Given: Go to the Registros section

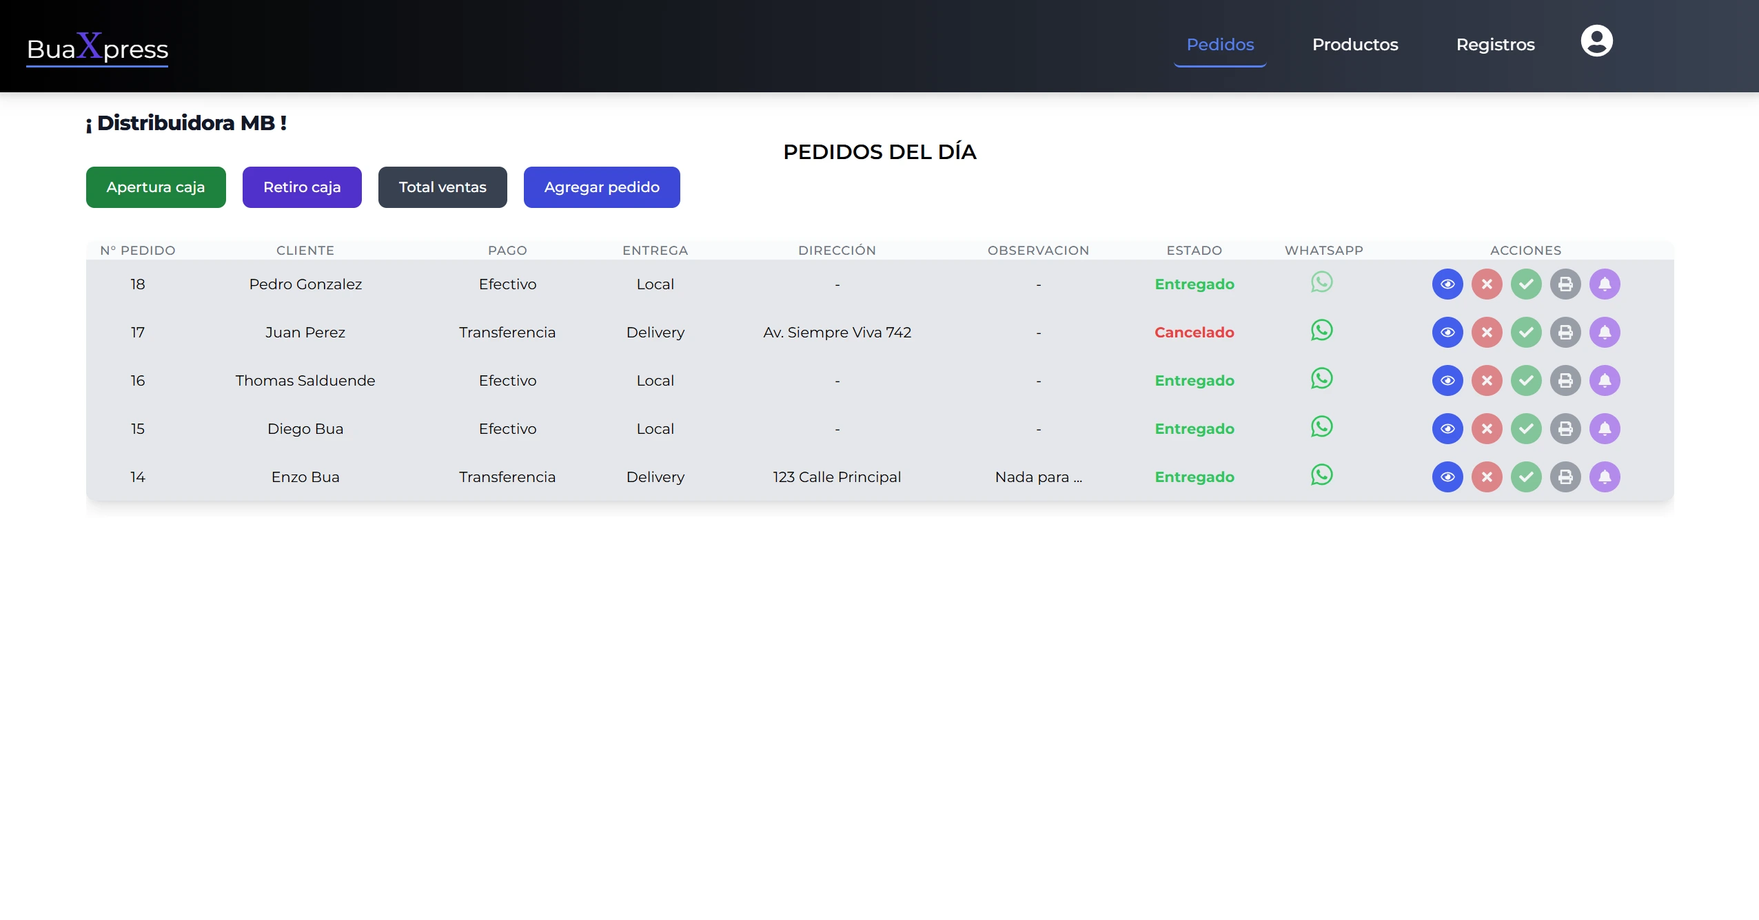Looking at the screenshot, I should tap(1495, 45).
